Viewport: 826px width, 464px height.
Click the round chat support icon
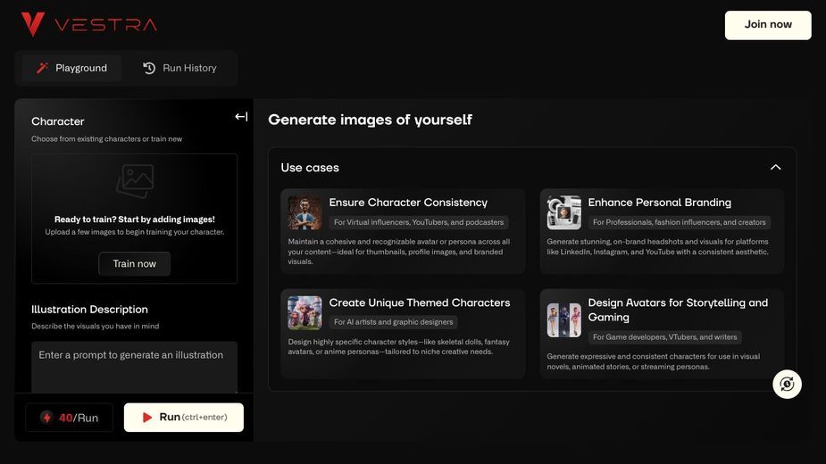[x=787, y=385]
